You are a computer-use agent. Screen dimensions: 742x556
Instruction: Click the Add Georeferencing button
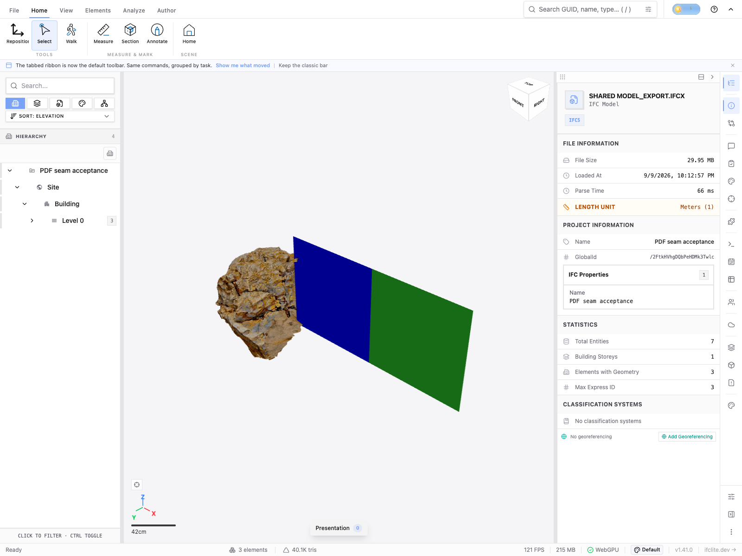pyautogui.click(x=687, y=437)
